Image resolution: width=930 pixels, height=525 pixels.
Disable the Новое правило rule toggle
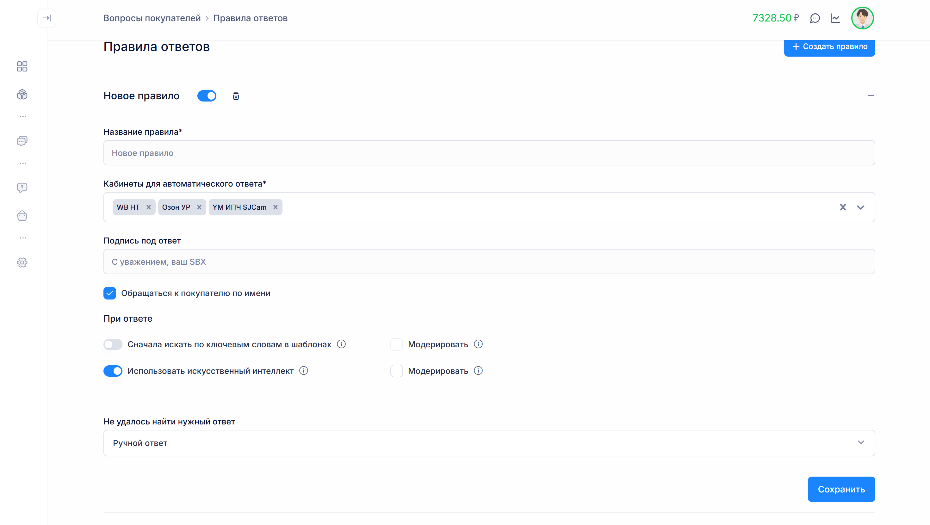pyautogui.click(x=207, y=96)
